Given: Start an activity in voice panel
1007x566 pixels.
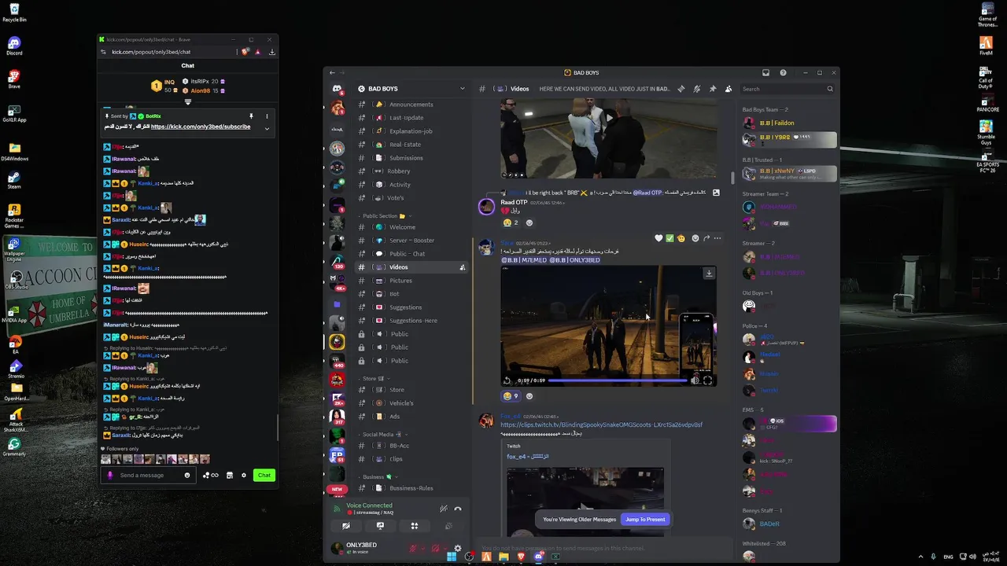Looking at the screenshot, I should point(415,526).
